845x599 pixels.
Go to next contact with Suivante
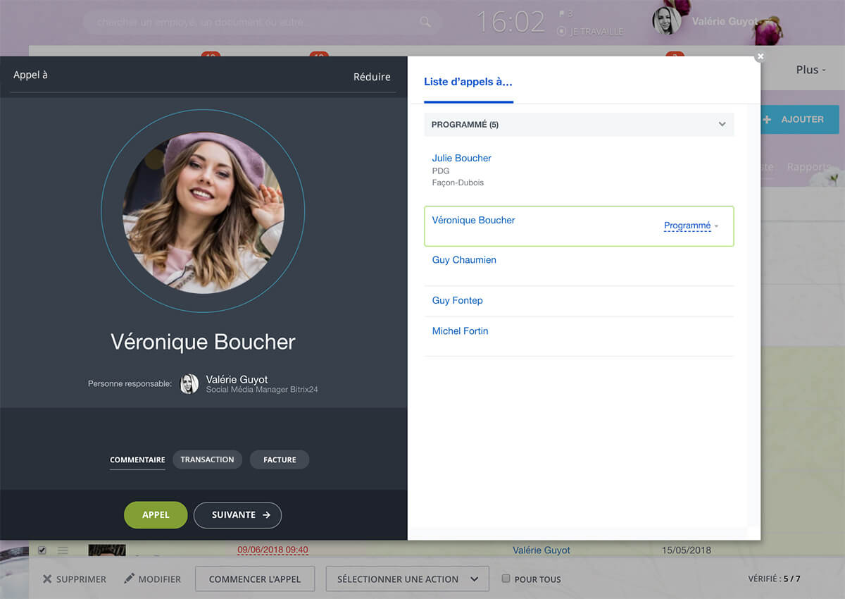point(237,515)
